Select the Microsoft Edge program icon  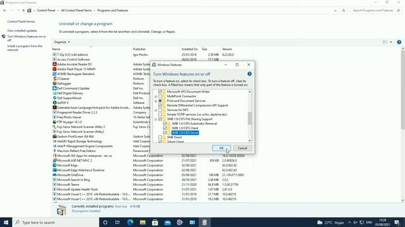pos(54,165)
